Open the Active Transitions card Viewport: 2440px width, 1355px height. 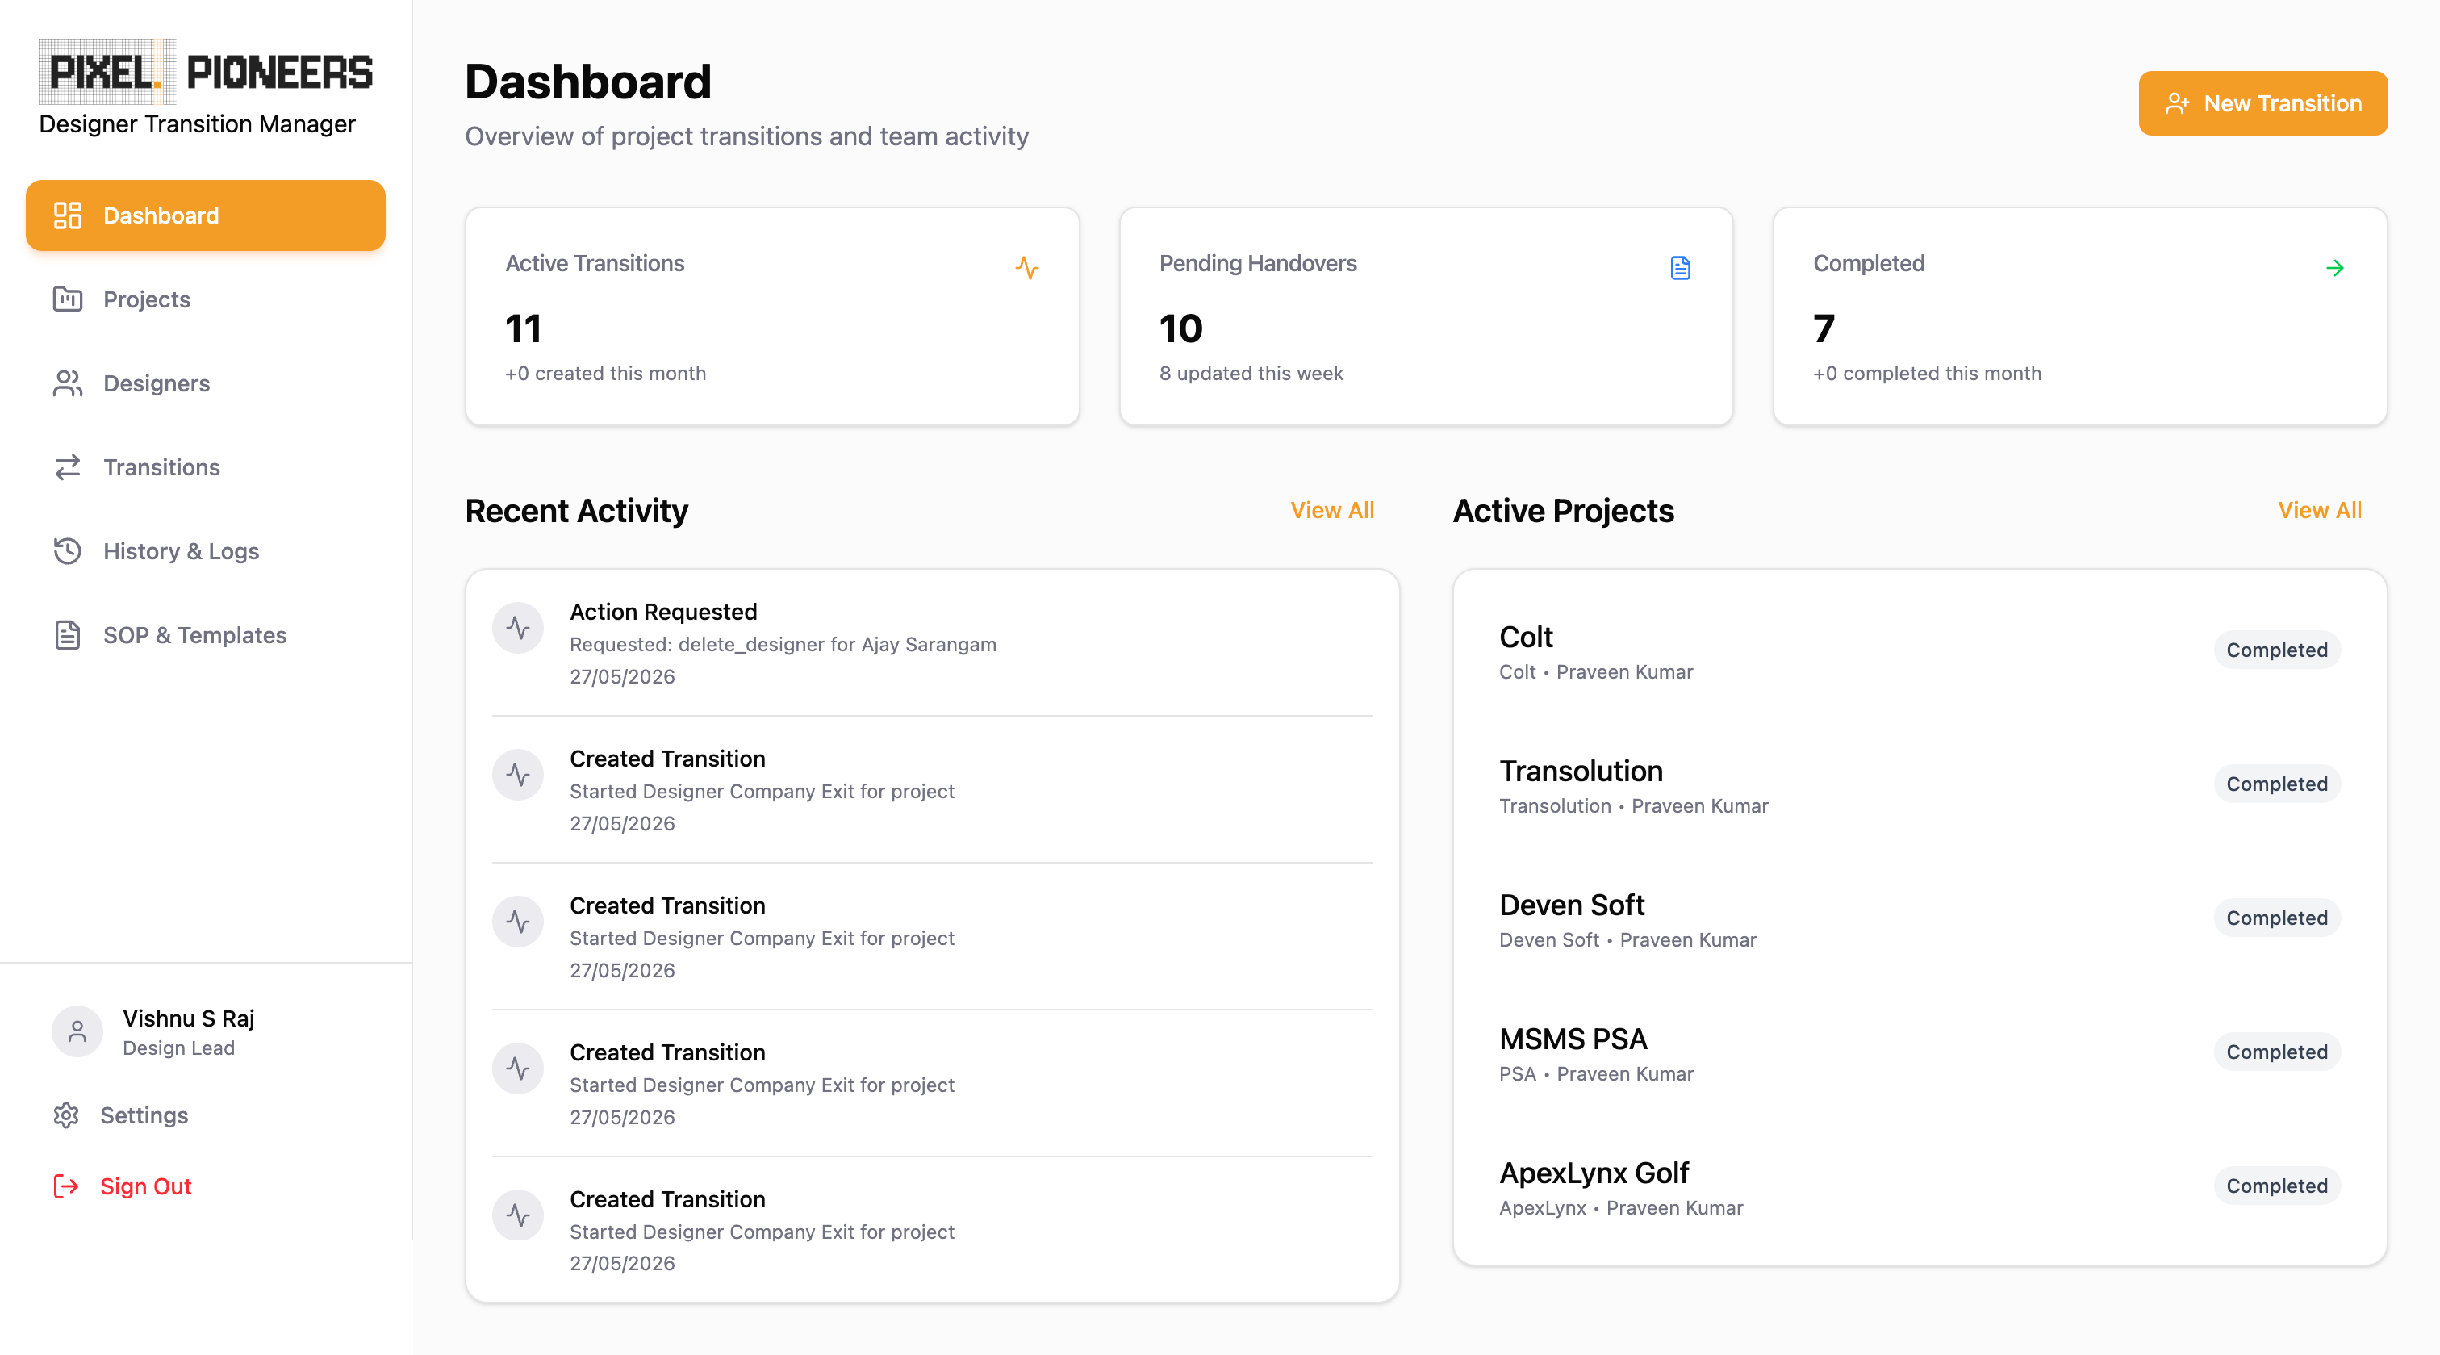772,316
